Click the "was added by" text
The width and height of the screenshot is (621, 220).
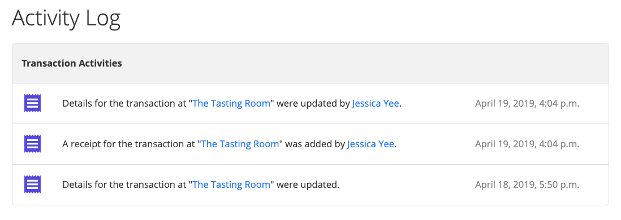(315, 144)
